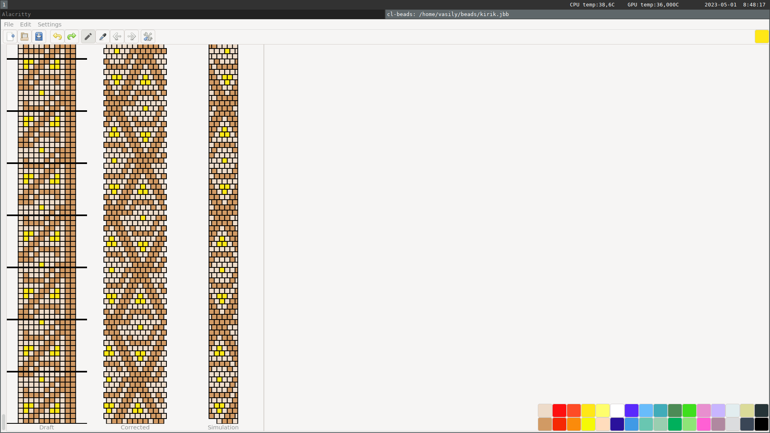Select the pencil drawing tool
The image size is (770, 433).
(88, 36)
